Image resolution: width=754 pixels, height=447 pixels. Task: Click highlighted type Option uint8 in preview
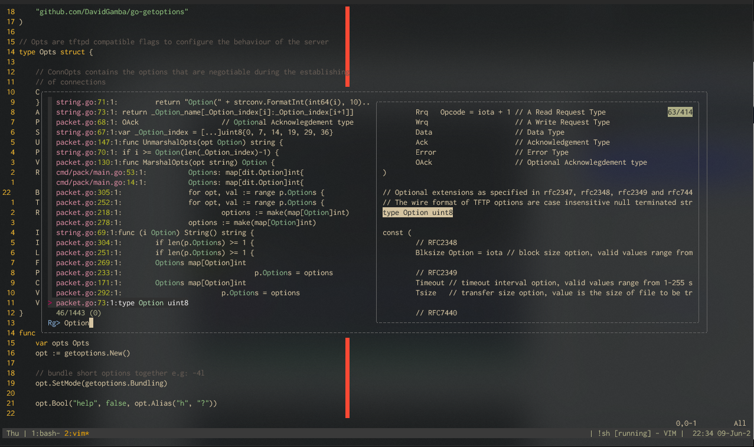pos(417,213)
